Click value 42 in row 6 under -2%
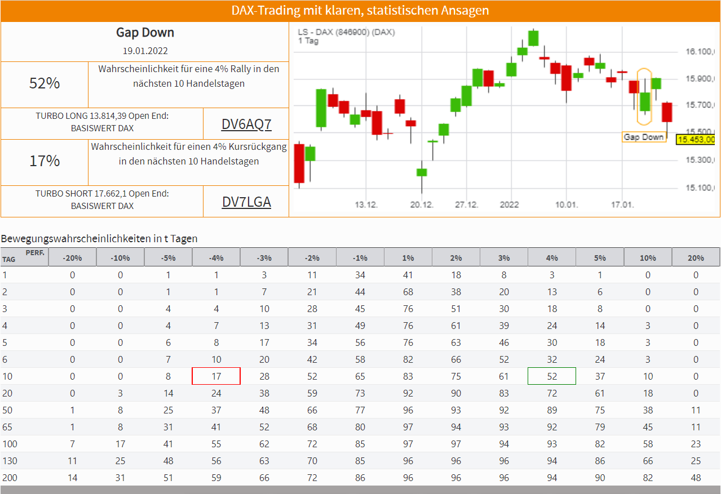This screenshot has width=721, height=494. coord(312,359)
